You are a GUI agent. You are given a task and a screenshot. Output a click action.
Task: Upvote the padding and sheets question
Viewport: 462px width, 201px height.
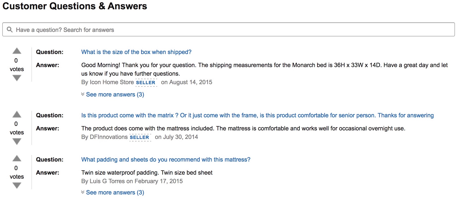pyautogui.click(x=17, y=158)
